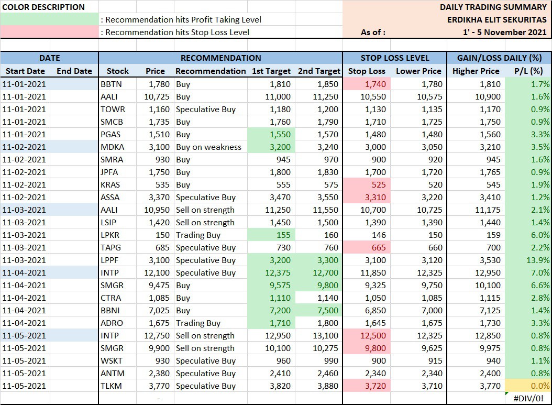Select the #DIV/0! error cell

point(528,398)
